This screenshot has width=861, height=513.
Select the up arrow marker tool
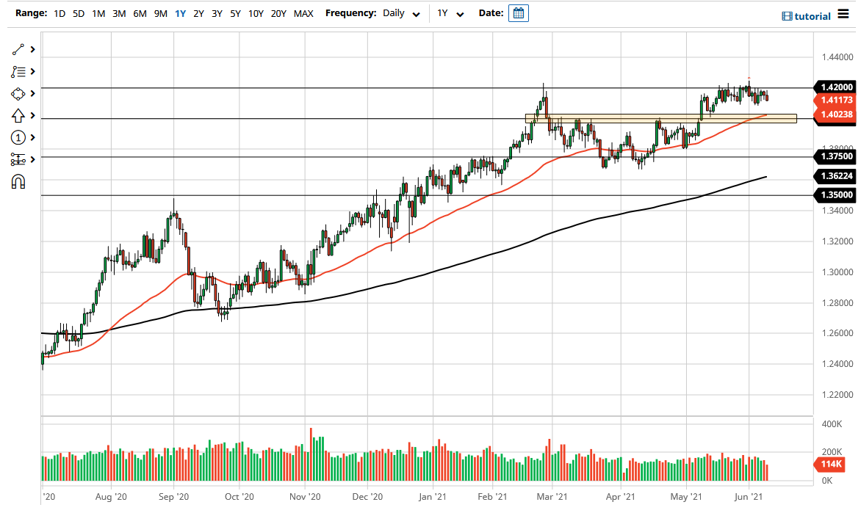[18, 116]
